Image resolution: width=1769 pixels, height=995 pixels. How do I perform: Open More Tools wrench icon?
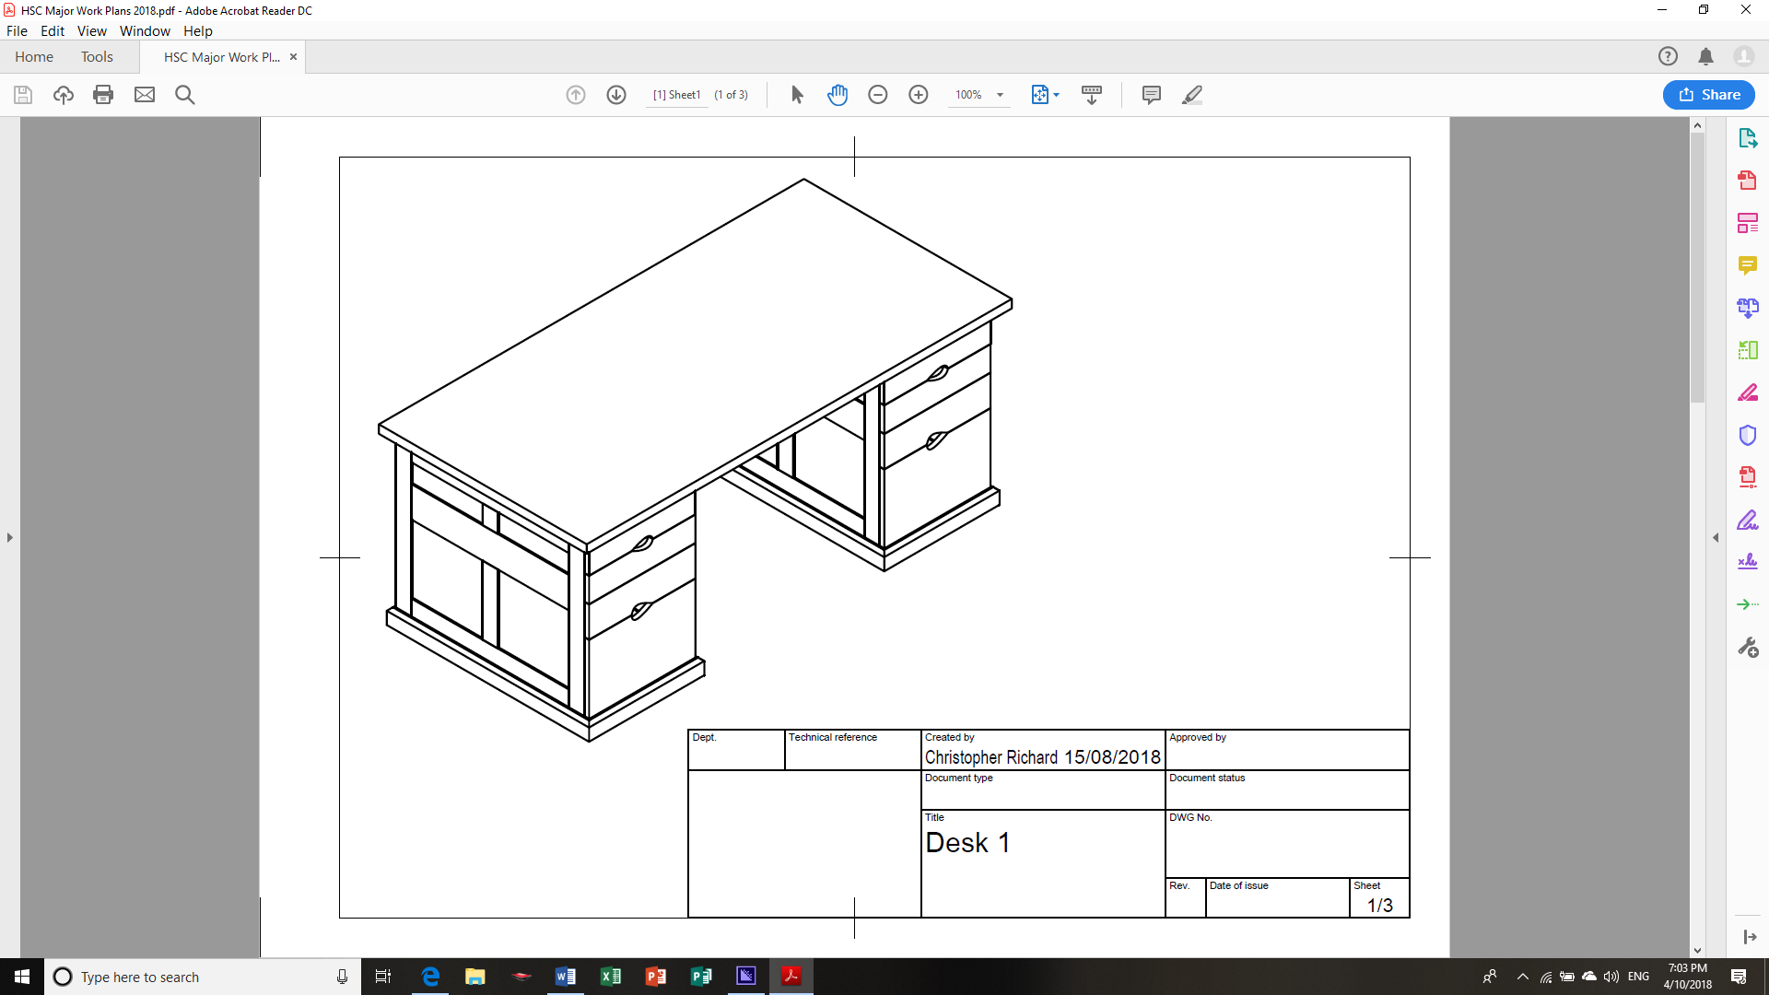(1748, 648)
